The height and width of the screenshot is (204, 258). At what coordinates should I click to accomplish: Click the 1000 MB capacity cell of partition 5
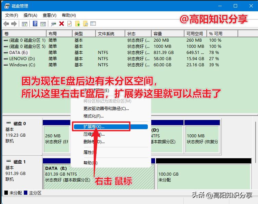coord(163,46)
